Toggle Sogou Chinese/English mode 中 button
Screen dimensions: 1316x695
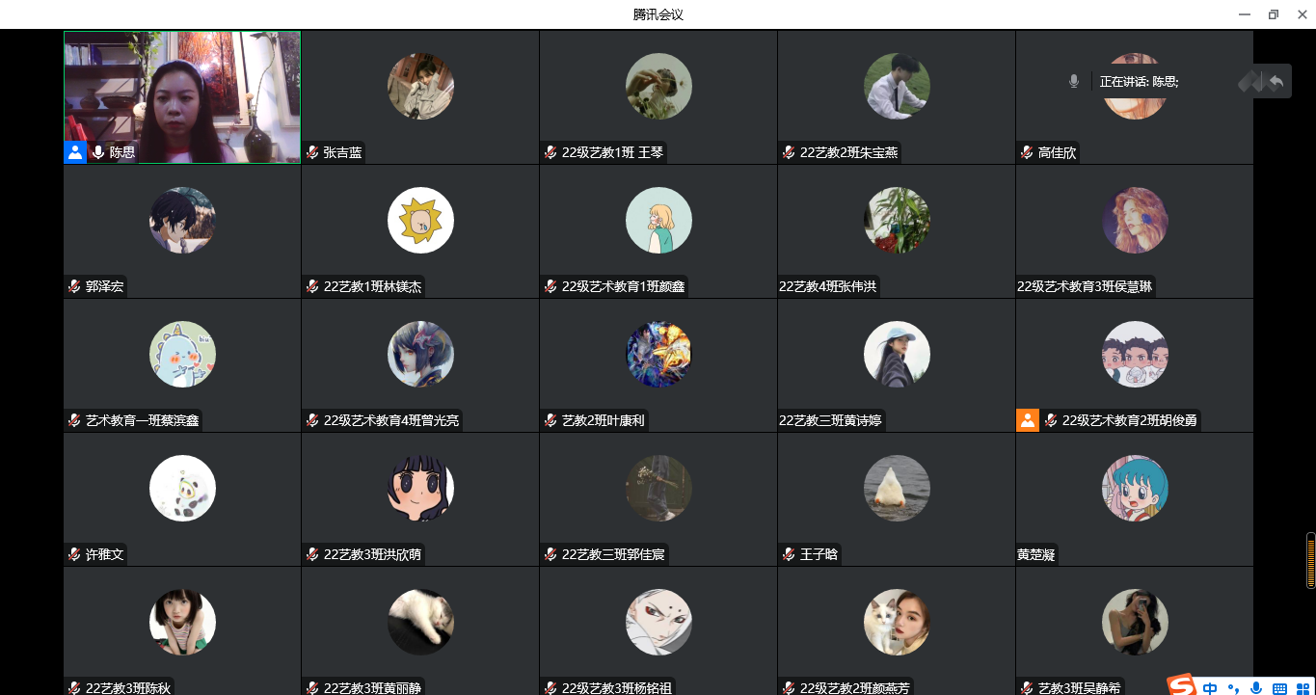(x=1210, y=688)
